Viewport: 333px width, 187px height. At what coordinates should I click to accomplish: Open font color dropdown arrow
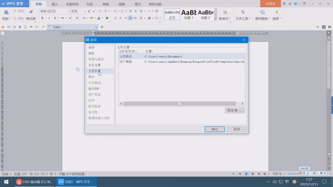[102, 18]
